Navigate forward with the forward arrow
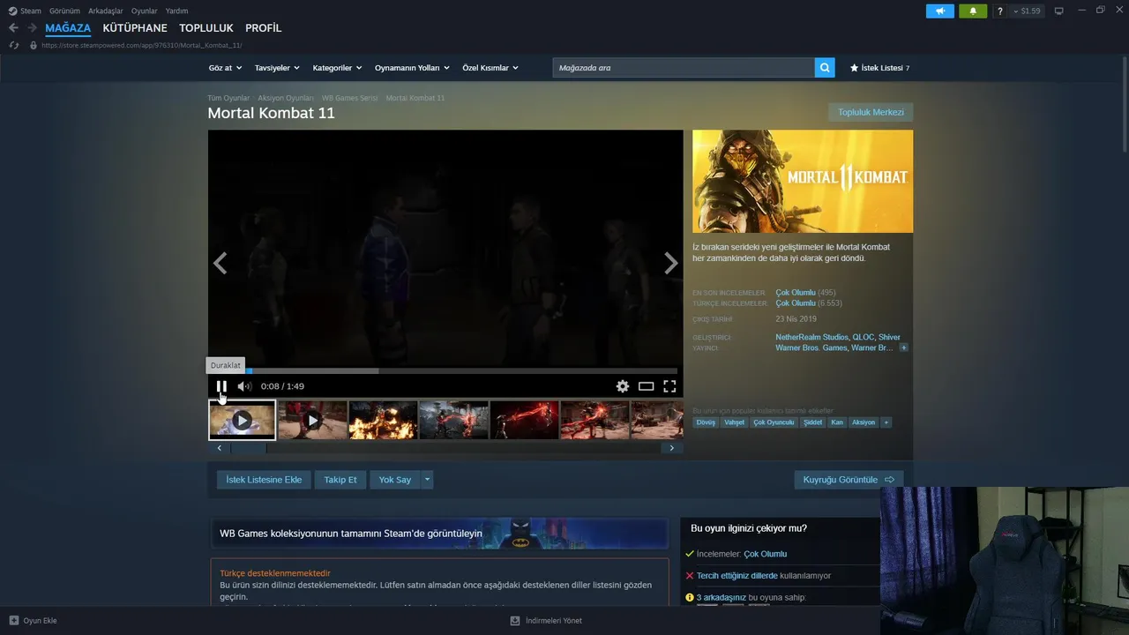Viewport: 1129px width, 635px height. tap(32, 28)
